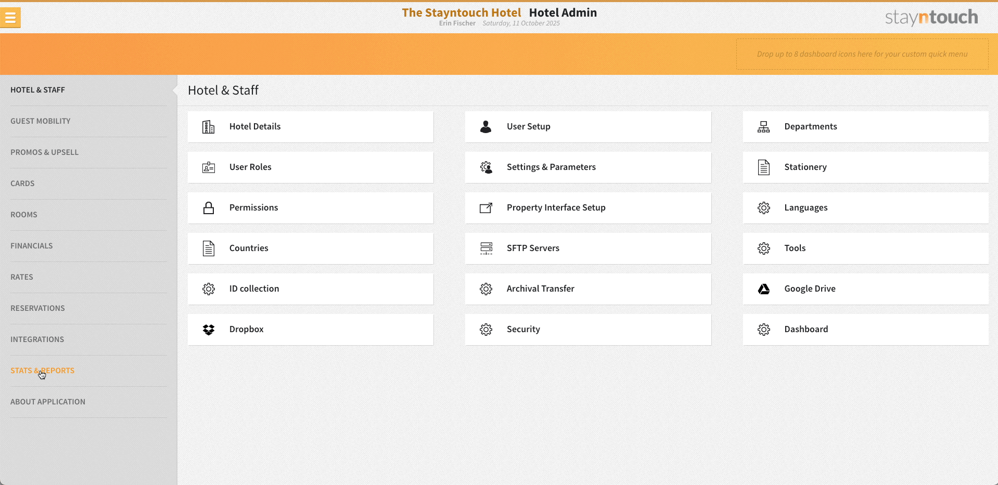Click the Google Drive logo icon
Viewport: 998px width, 485px height.
coord(763,289)
